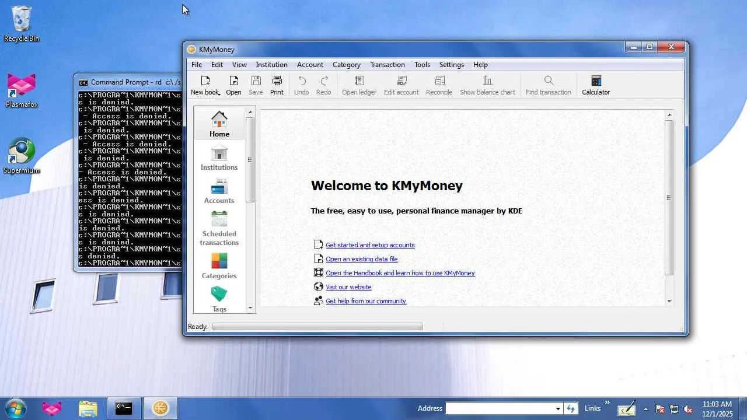Click the 'Ready.' status bar text
Image resolution: width=747 pixels, height=420 pixels.
coord(198,327)
